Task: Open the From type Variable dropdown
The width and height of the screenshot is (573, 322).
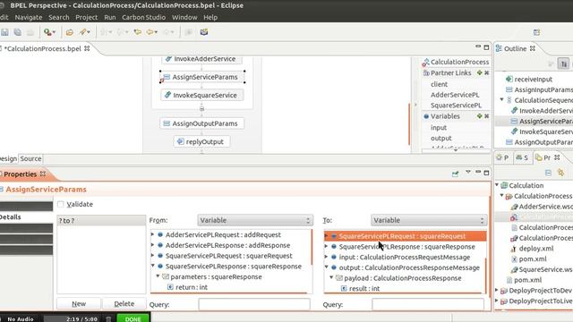Action: (x=255, y=220)
